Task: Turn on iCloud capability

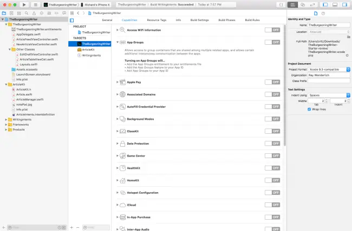Action: point(272,205)
